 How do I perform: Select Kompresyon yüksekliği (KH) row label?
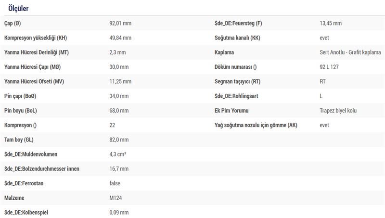point(36,38)
